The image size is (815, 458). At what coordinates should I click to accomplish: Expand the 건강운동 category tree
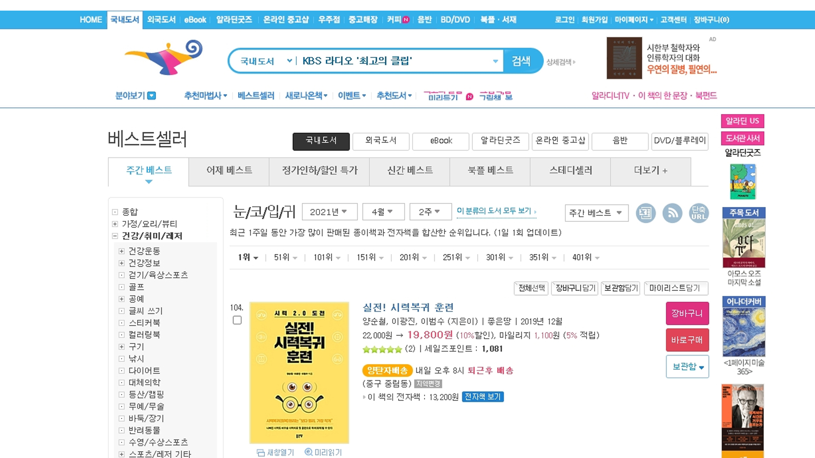[121, 251]
